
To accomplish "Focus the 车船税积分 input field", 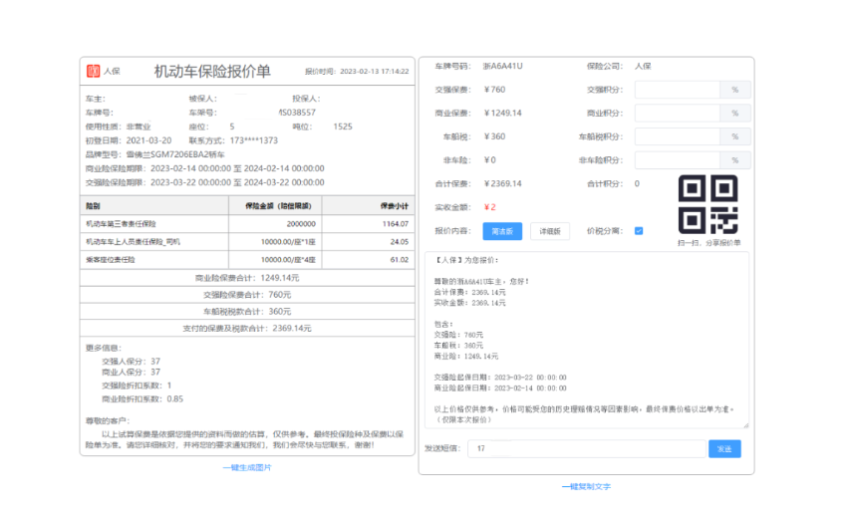I will coord(678,136).
